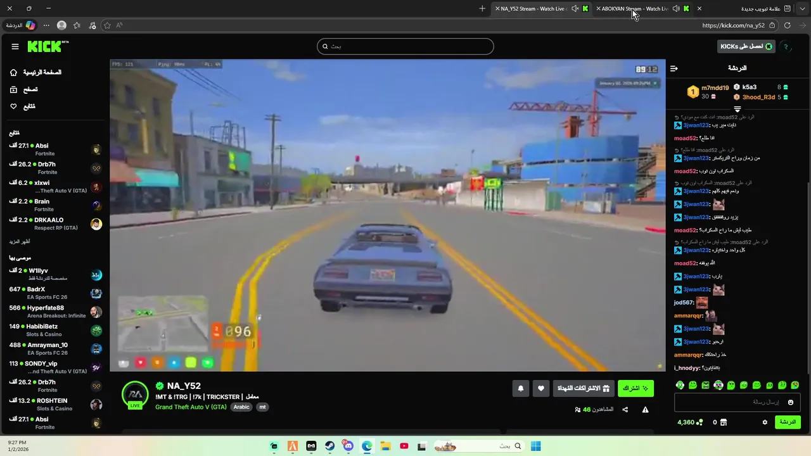Open the Kick hamburger menu
This screenshot has width=811, height=456.
[x=15, y=46]
